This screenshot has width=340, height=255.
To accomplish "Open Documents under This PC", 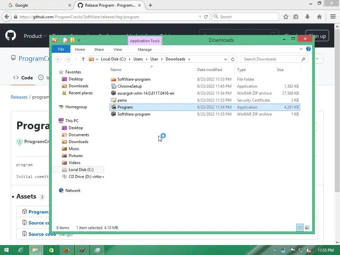I will (x=79, y=135).
